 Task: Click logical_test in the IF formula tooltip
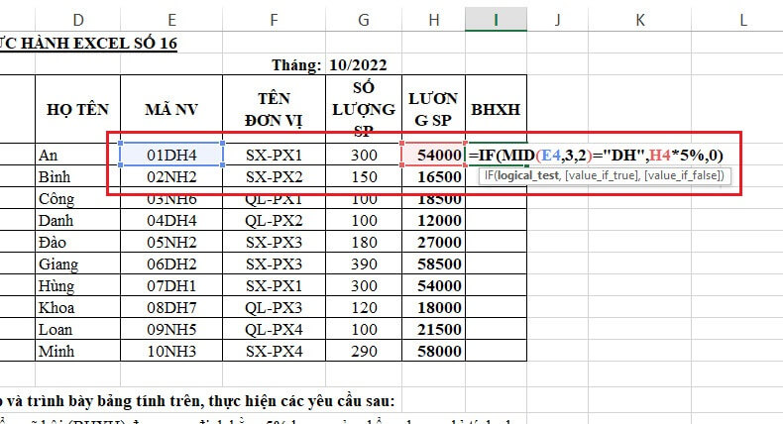(528, 175)
